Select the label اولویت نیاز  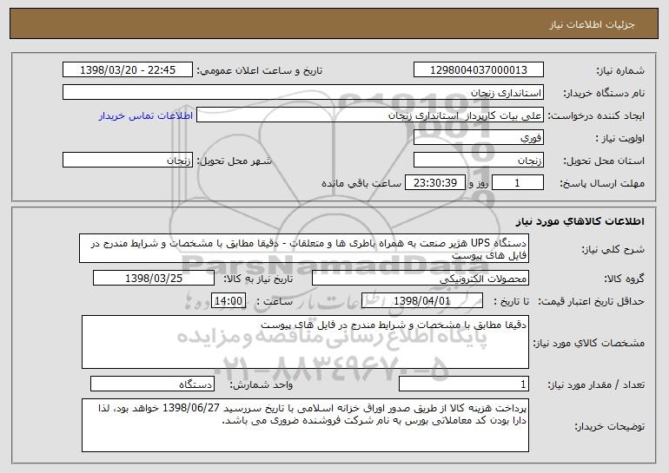click(x=620, y=139)
